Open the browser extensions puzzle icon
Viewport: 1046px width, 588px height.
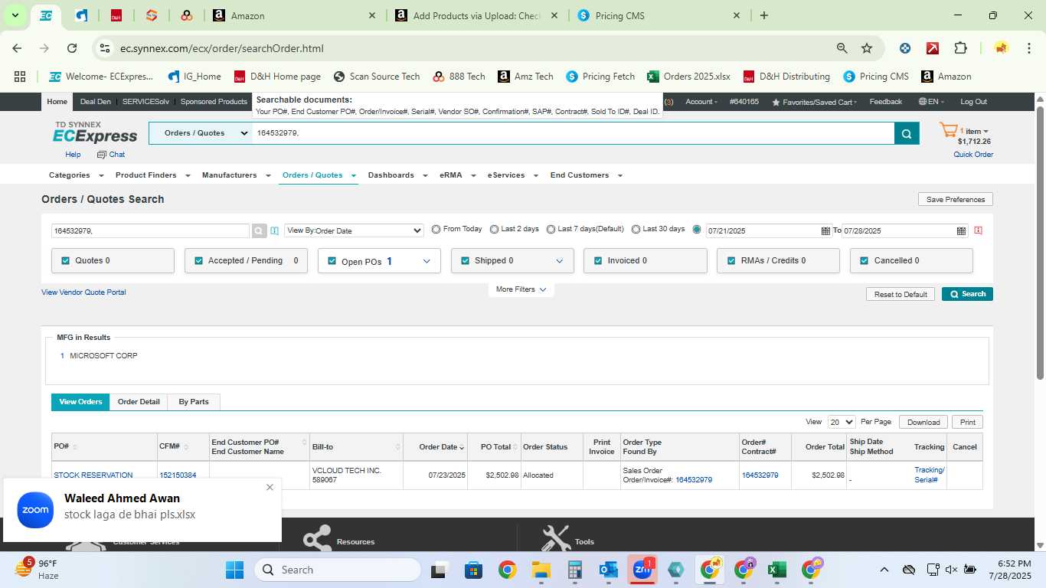960,48
